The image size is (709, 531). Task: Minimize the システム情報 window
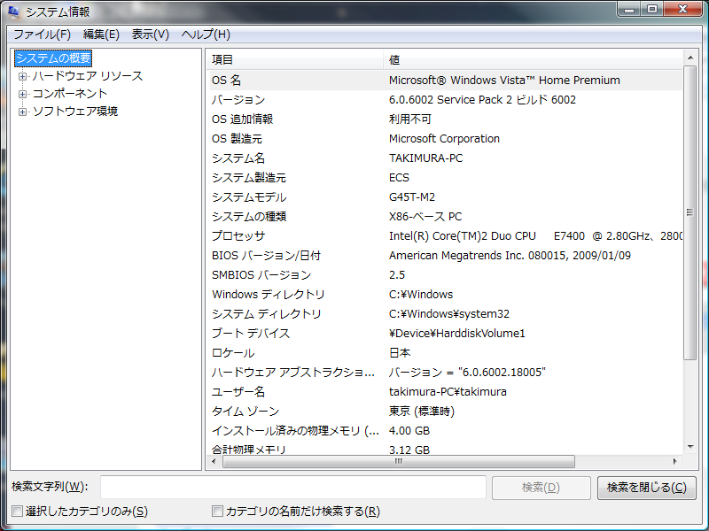tap(629, 9)
